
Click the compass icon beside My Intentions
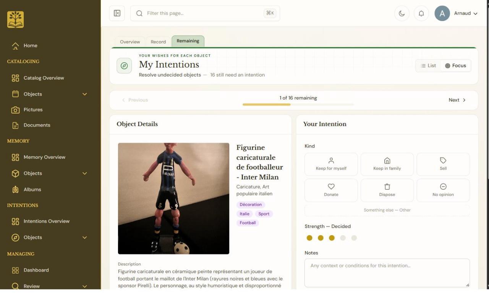point(124,66)
